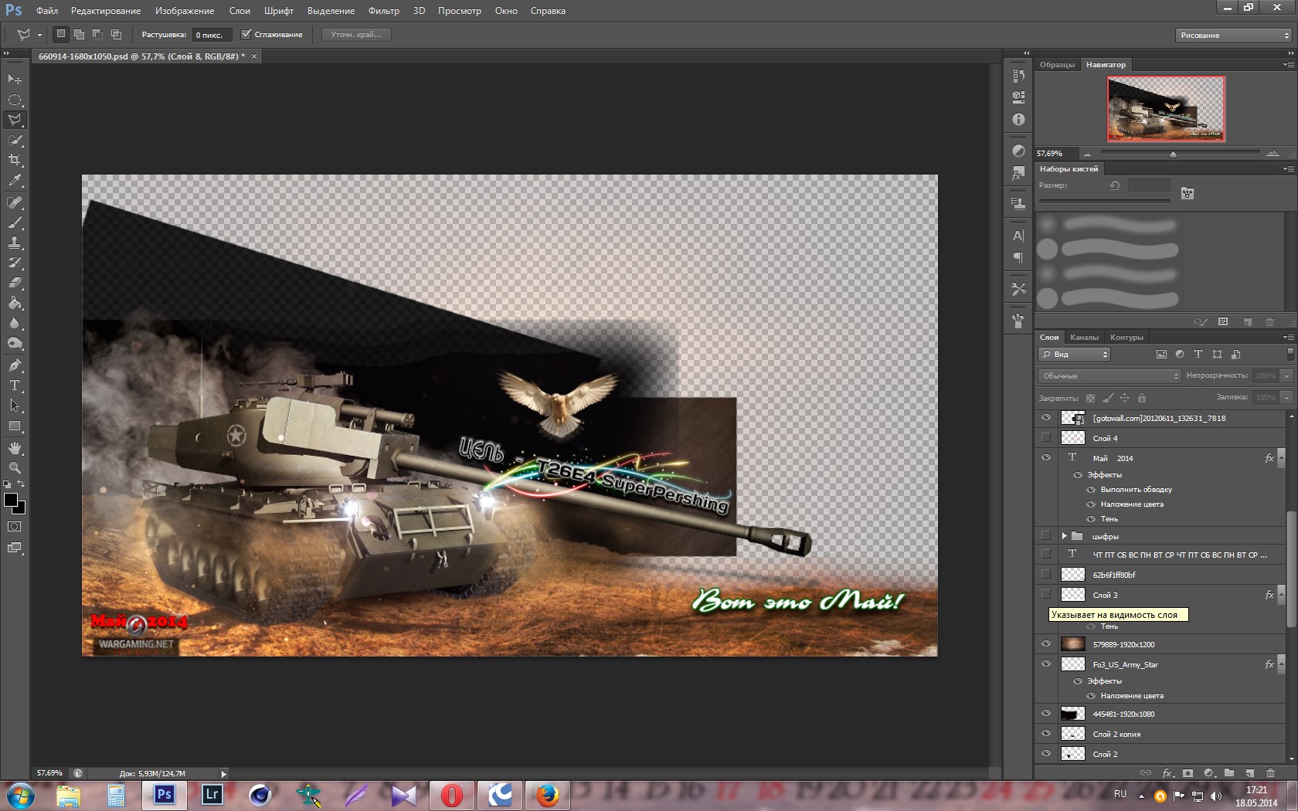
Task: Select the Hand tool
Action: 15,448
